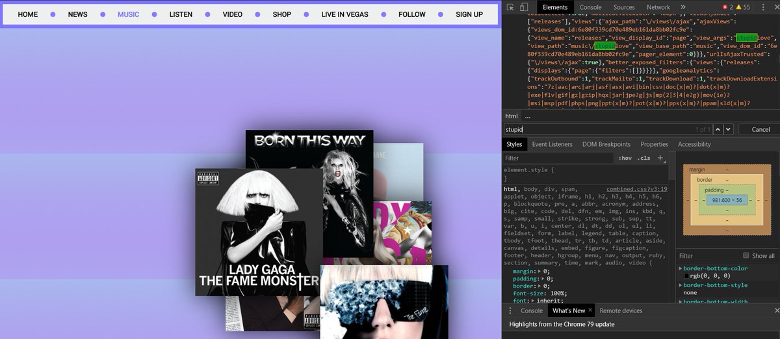Select the What's New drawer tab
This screenshot has width=780, height=339.
click(x=569, y=310)
